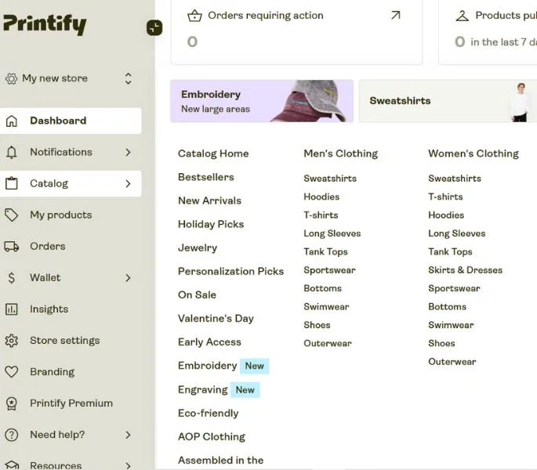The height and width of the screenshot is (470, 537).
Task: Open Women's Clothing Skirts & Dresses
Action: pyautogui.click(x=465, y=270)
